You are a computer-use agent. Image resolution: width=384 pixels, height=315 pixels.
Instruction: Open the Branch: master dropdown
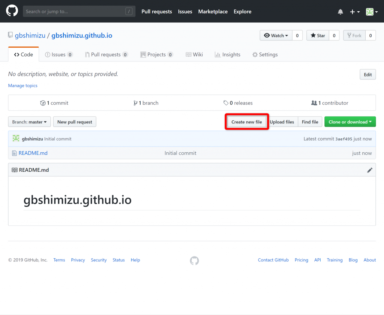[29, 121]
